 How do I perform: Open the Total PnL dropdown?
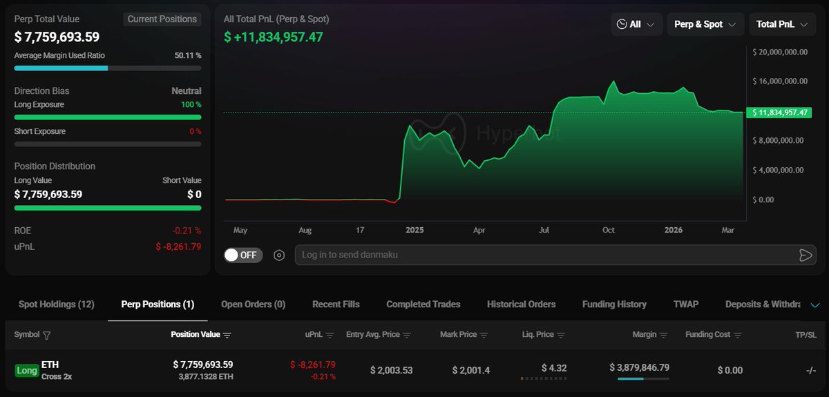(x=781, y=24)
